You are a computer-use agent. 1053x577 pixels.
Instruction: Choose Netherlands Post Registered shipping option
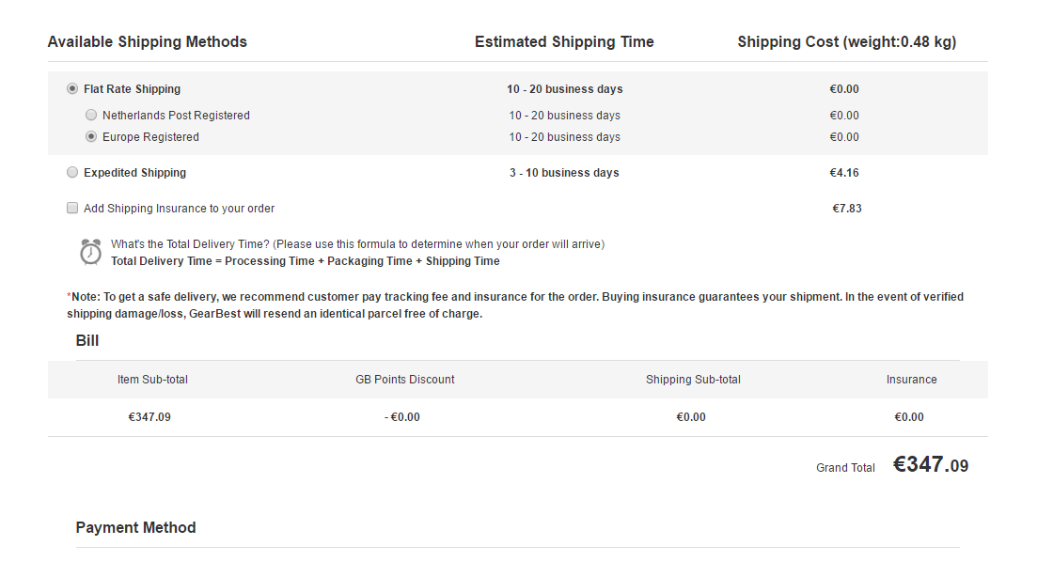(91, 115)
